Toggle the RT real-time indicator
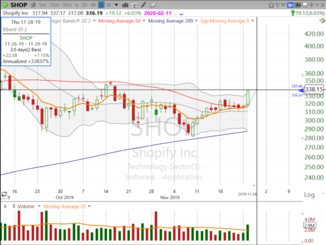The width and height of the screenshot is (326, 245). tap(284, 4)
